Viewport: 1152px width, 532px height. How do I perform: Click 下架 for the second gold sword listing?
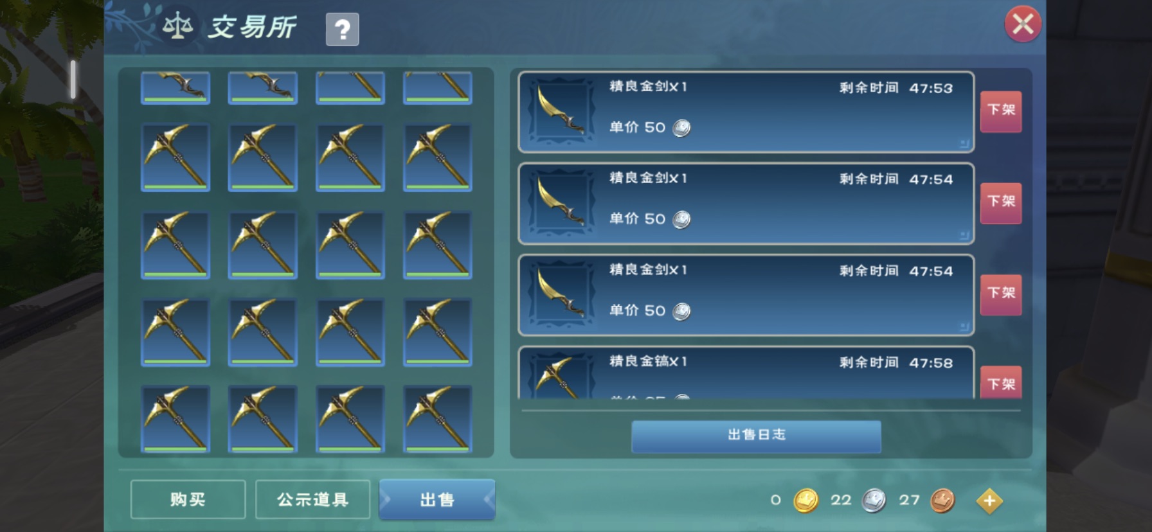click(x=1001, y=202)
